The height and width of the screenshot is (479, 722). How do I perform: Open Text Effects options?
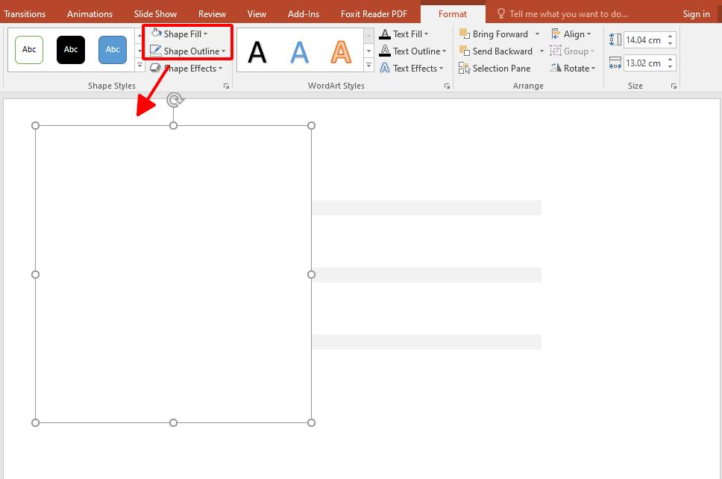click(409, 68)
